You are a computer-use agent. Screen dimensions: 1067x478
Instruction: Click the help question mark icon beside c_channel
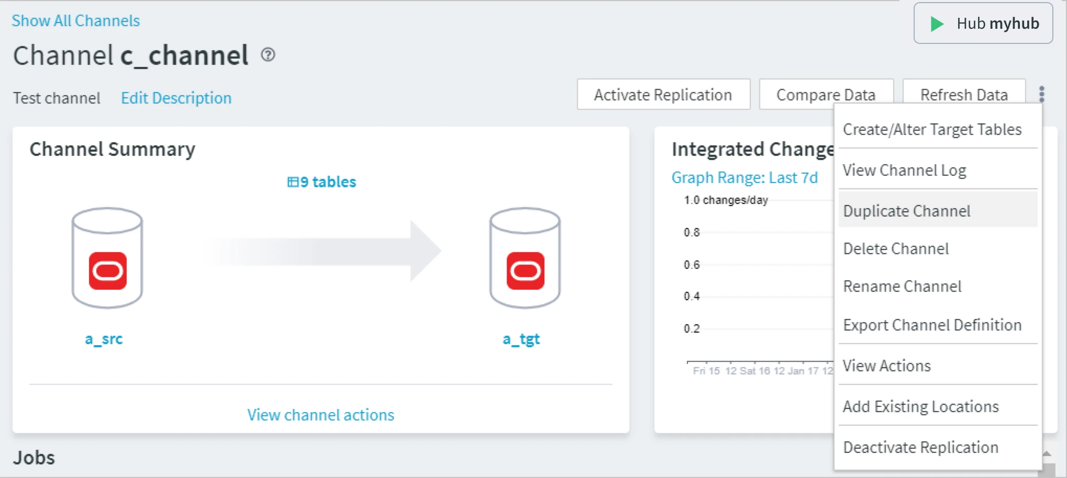pos(268,55)
